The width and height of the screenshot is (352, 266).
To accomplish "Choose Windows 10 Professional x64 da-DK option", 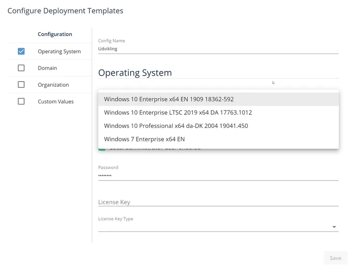I will tap(218, 126).
